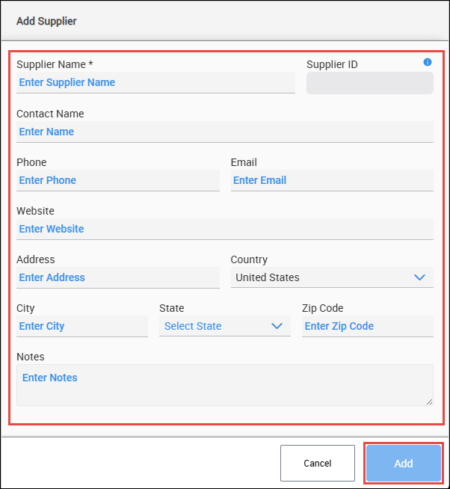
Task: Click the Enter Address field
Action: tap(118, 277)
